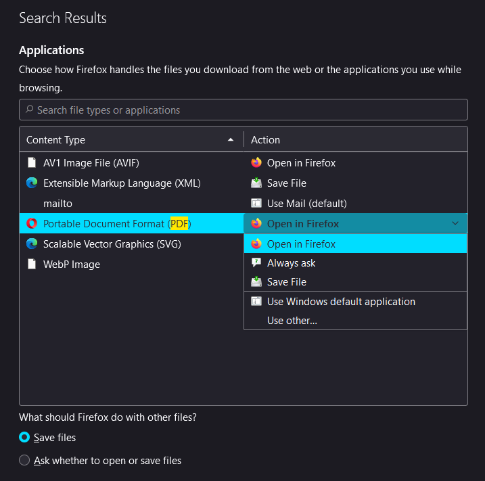Image resolution: width=485 pixels, height=481 pixels.
Task: Click the Opera icon beside Portable Document Format
Action: click(32, 223)
